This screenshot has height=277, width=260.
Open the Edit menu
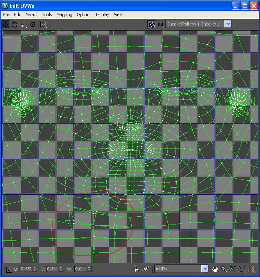[18, 14]
